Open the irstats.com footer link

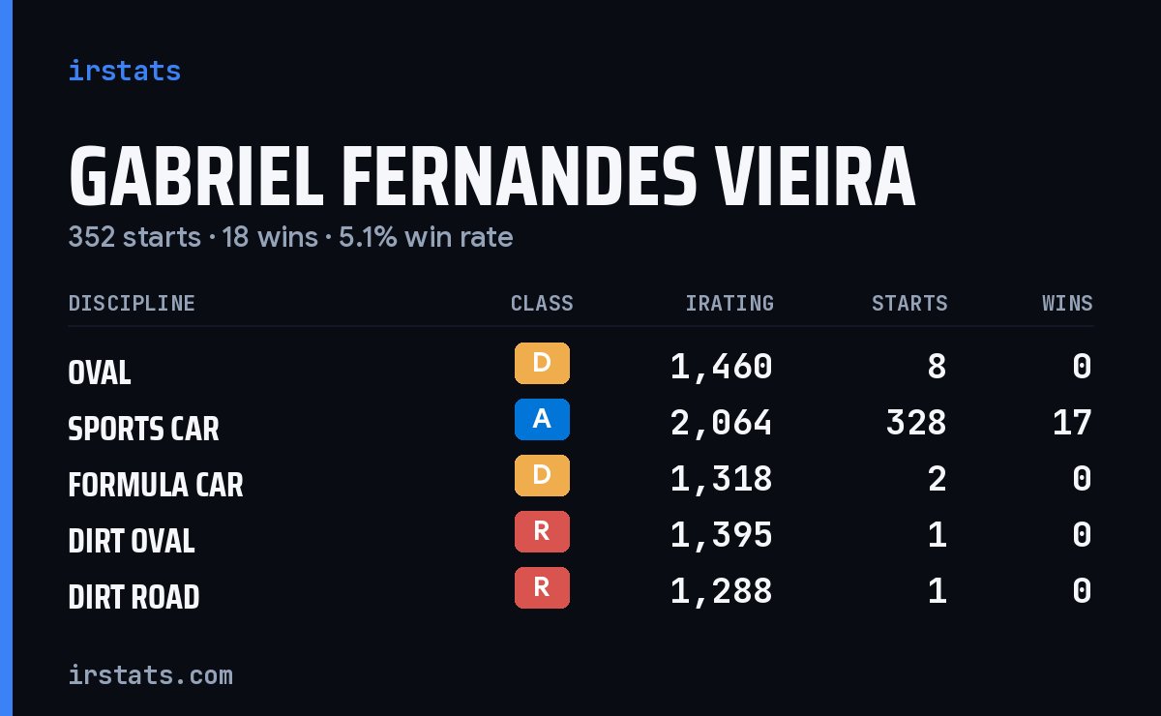(150, 674)
